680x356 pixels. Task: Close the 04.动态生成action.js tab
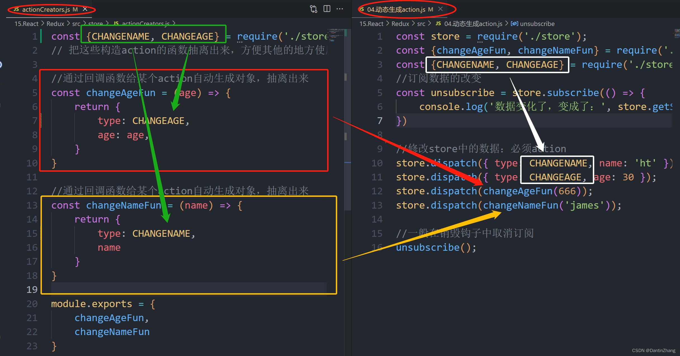440,9
